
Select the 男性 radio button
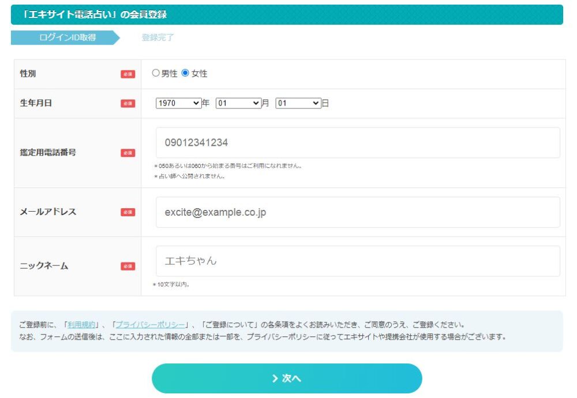pos(156,73)
